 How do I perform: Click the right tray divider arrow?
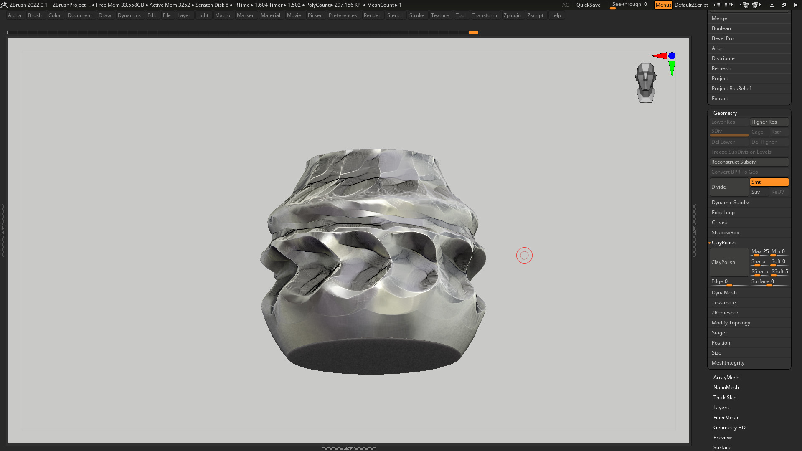[695, 230]
